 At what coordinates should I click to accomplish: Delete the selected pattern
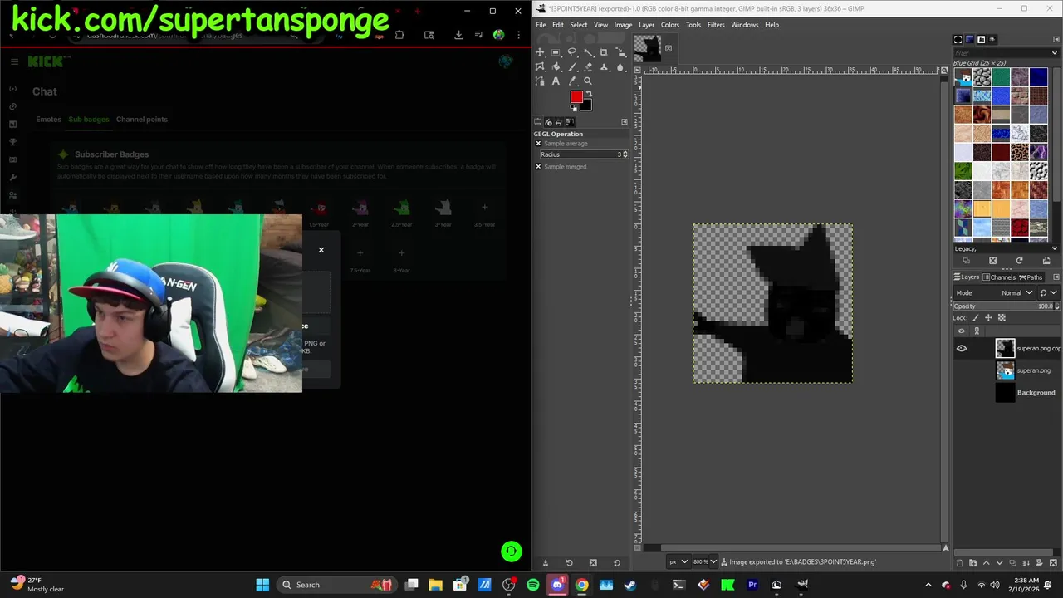[992, 261]
